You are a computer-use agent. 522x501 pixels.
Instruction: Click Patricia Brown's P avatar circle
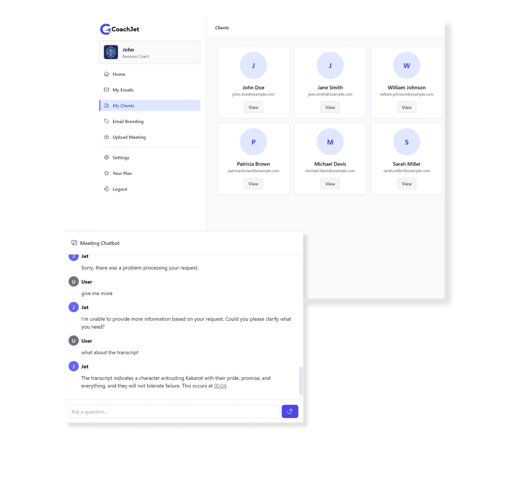253,142
